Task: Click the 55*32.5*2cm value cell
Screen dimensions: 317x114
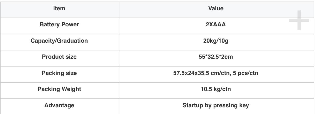Action: tap(216, 57)
